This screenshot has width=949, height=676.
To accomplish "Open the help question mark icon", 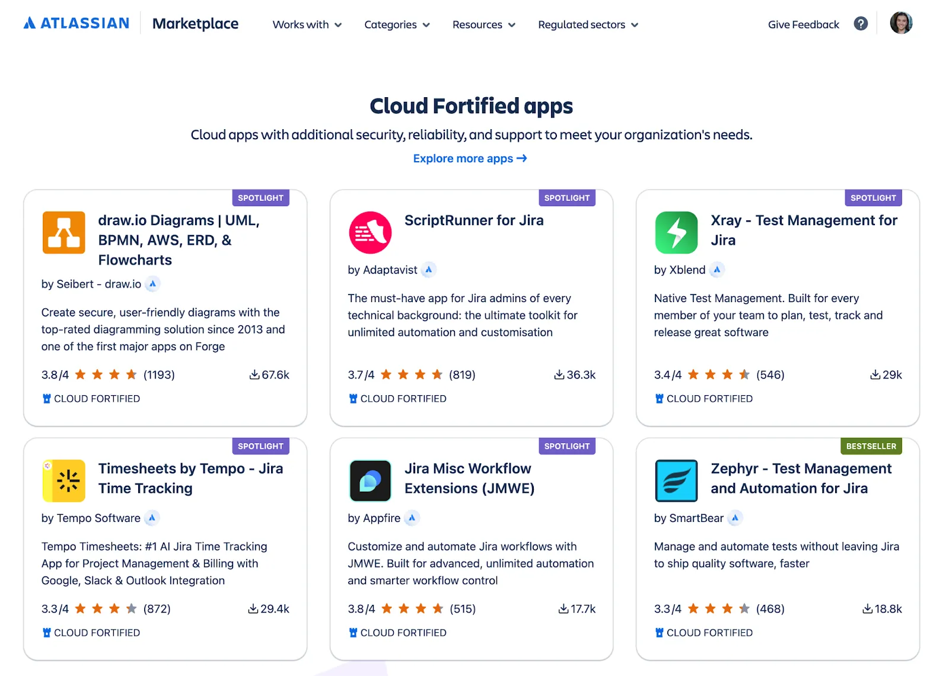I will click(860, 24).
